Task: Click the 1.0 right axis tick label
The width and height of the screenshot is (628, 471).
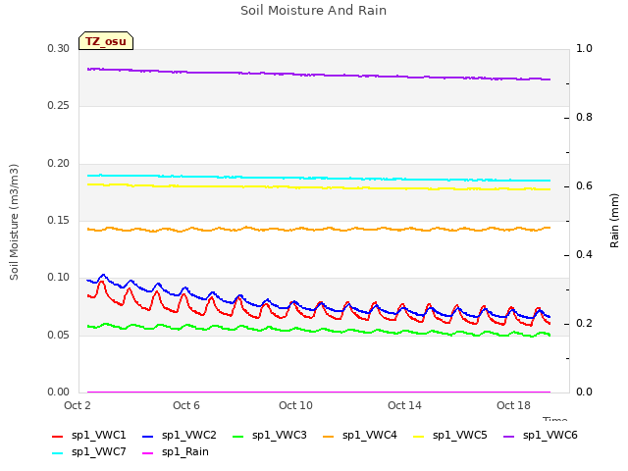Action: coord(584,48)
